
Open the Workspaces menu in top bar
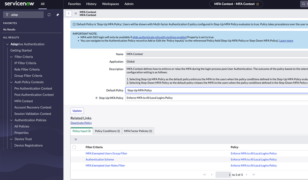pos(111,4)
